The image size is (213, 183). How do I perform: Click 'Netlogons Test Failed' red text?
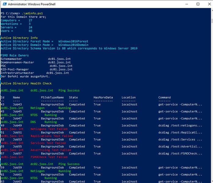click(49, 129)
